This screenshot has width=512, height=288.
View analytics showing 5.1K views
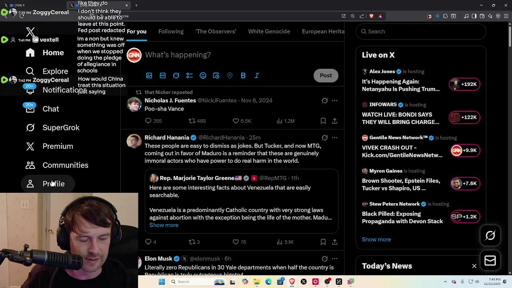[x=285, y=242]
